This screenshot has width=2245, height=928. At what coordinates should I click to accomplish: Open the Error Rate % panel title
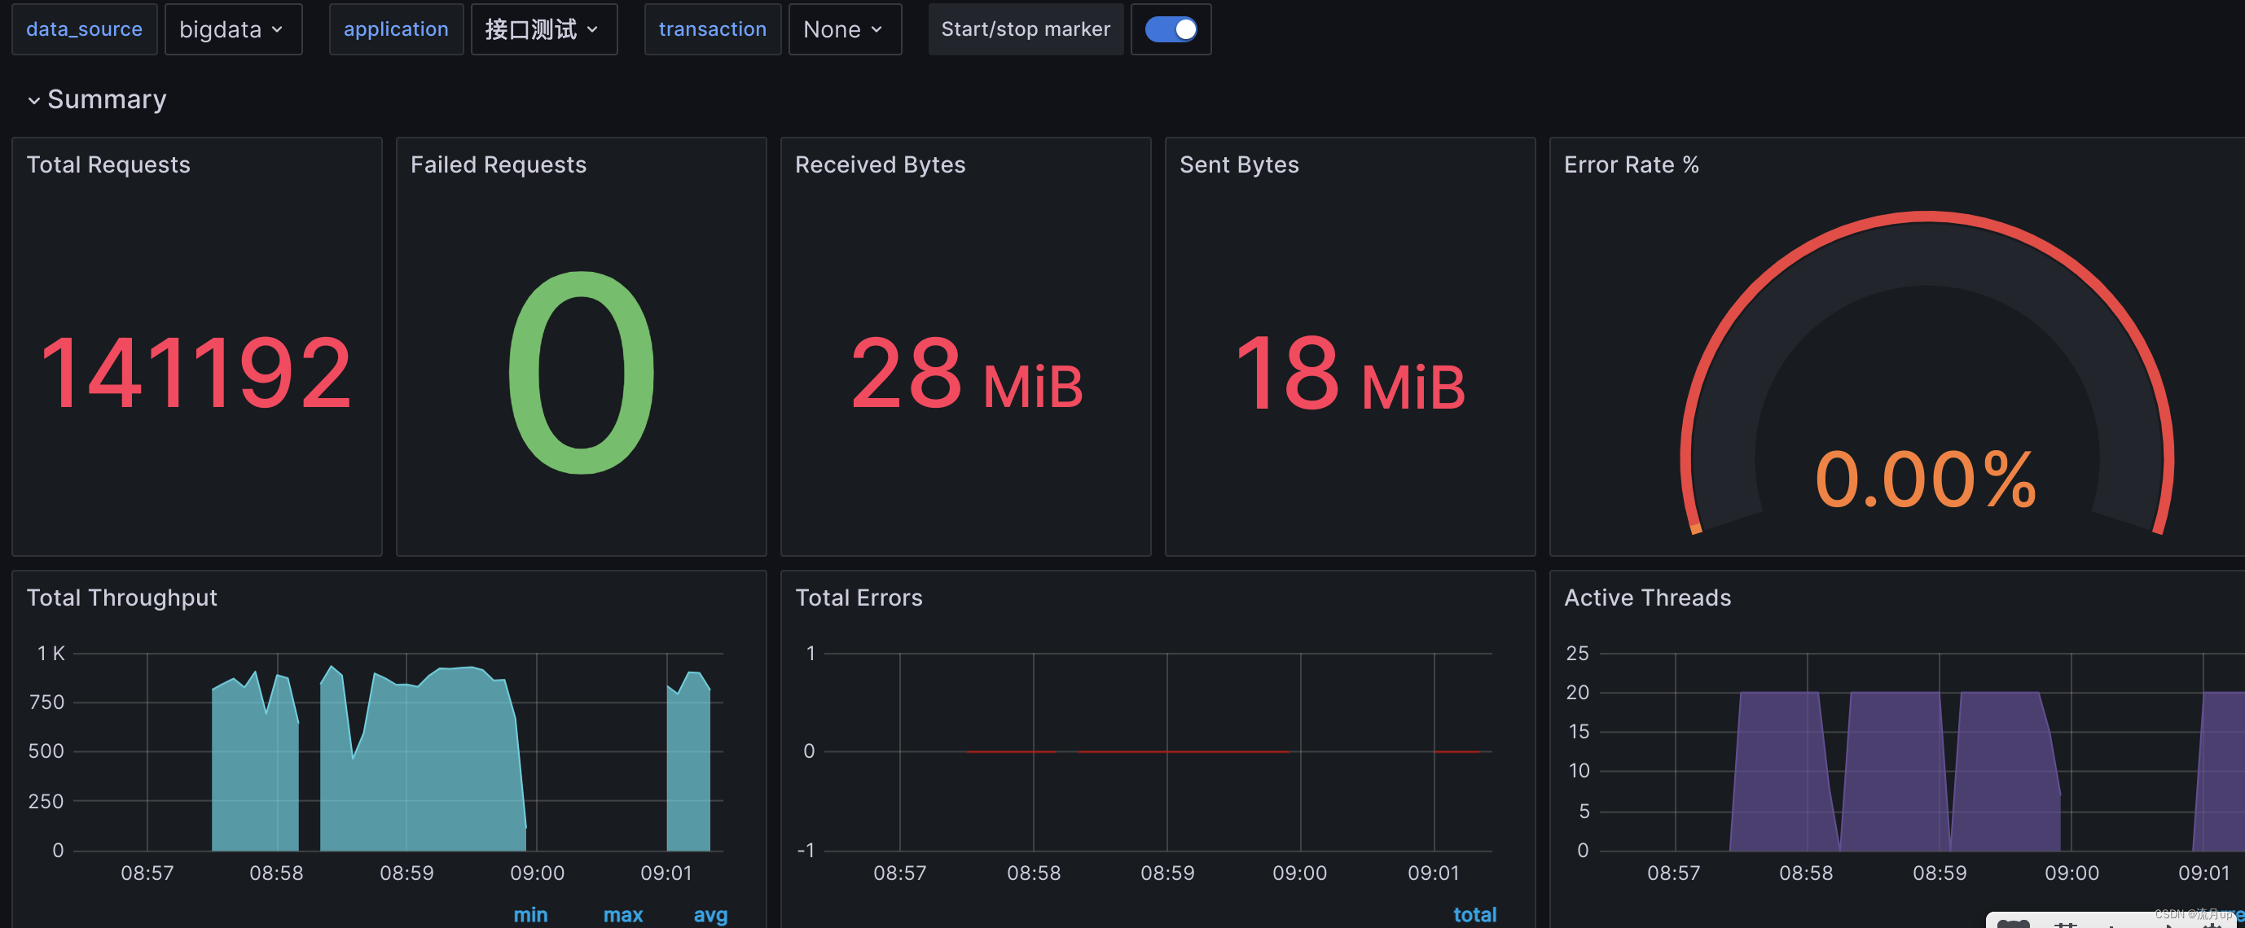1631,164
